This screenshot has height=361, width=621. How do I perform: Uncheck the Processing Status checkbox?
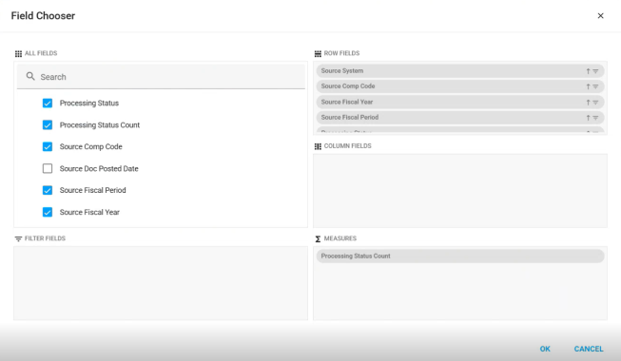click(48, 104)
